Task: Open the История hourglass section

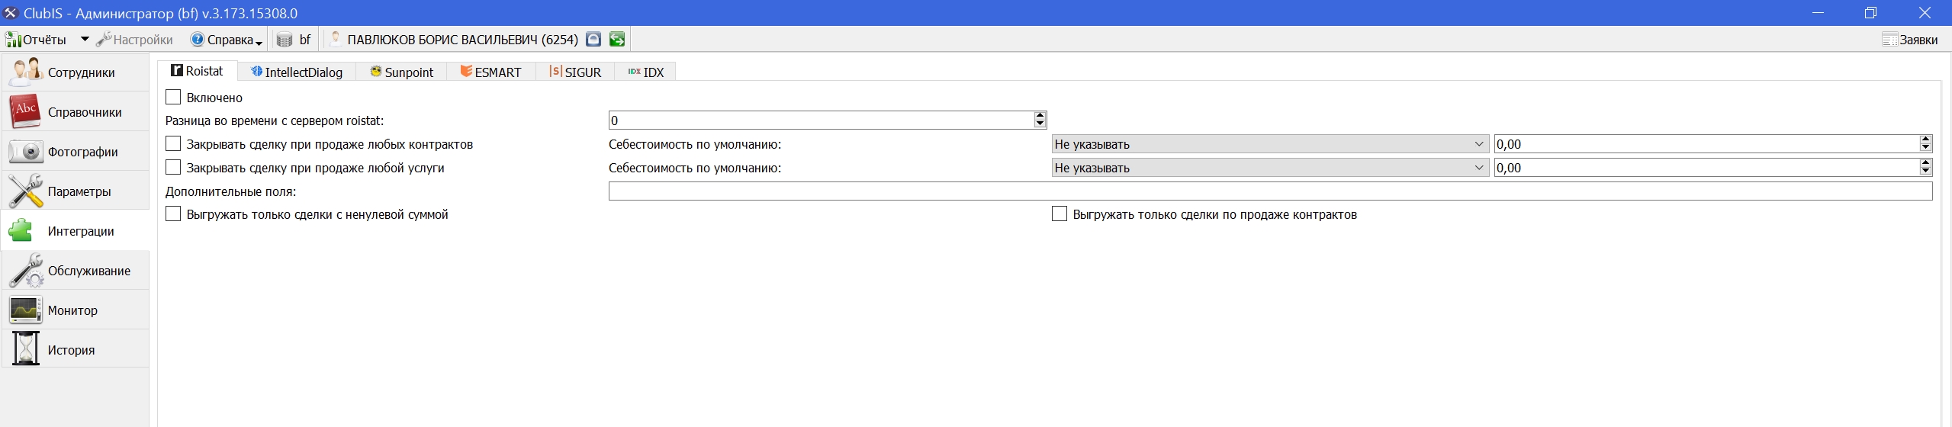Action: [x=75, y=350]
